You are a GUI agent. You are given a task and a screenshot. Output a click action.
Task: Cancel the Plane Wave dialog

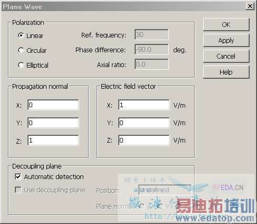point(226,56)
